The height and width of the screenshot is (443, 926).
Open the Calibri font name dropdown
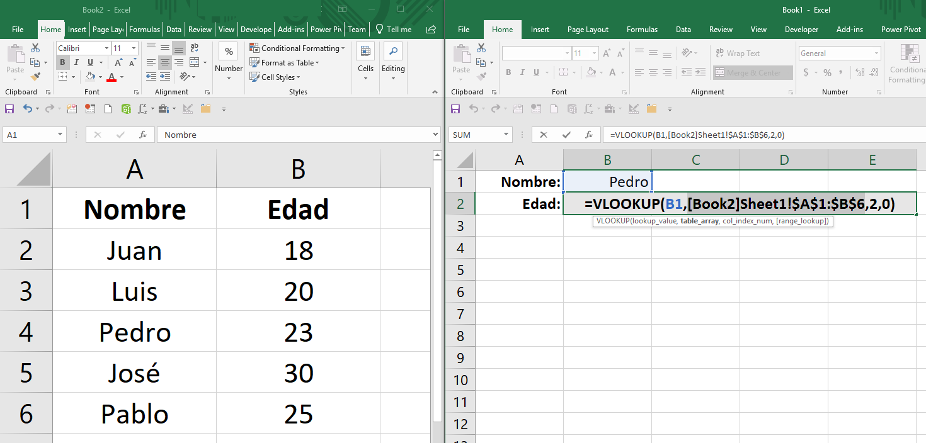[106, 48]
